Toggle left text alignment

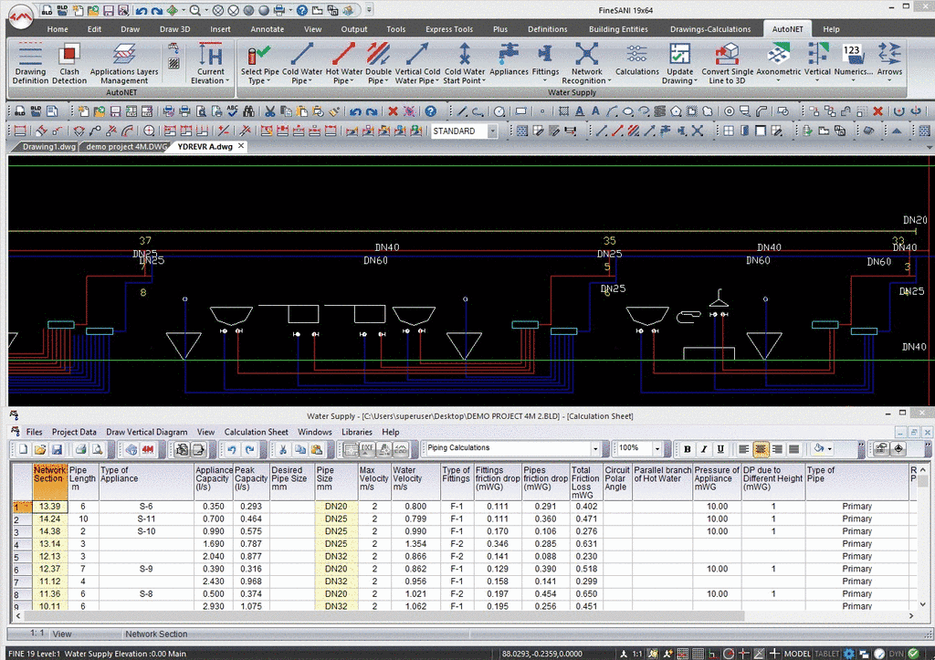pyautogui.click(x=743, y=449)
